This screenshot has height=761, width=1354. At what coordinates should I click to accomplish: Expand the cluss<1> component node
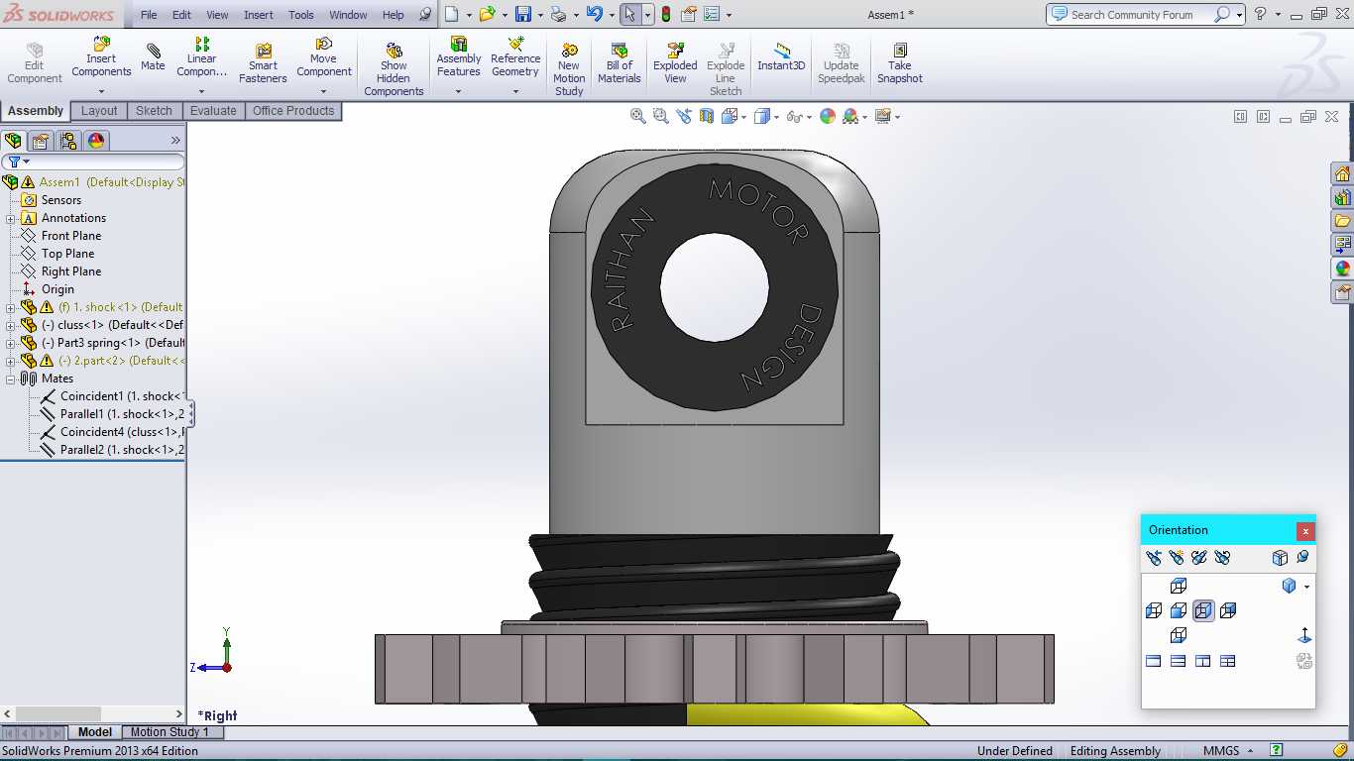click(11, 325)
